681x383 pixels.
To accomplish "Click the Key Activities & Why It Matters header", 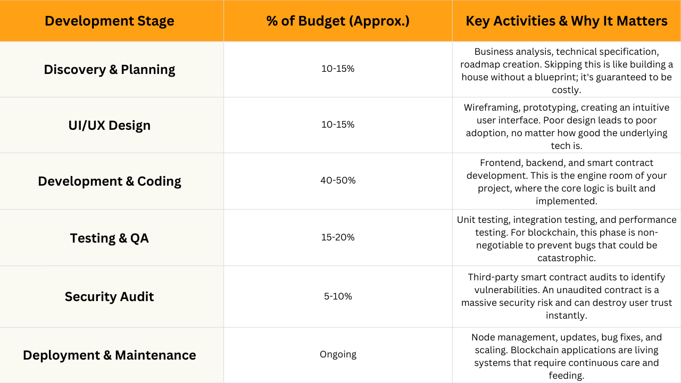I will click(567, 21).
